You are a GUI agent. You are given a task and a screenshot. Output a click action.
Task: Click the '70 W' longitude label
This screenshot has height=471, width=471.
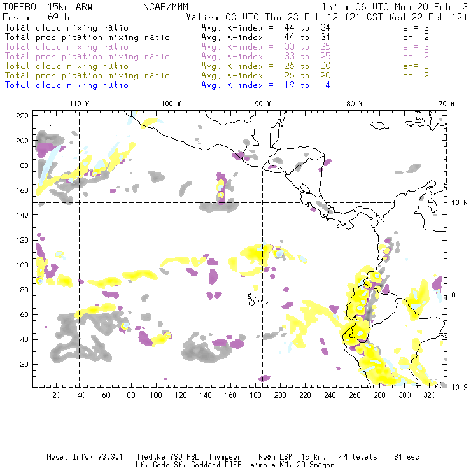point(446,104)
